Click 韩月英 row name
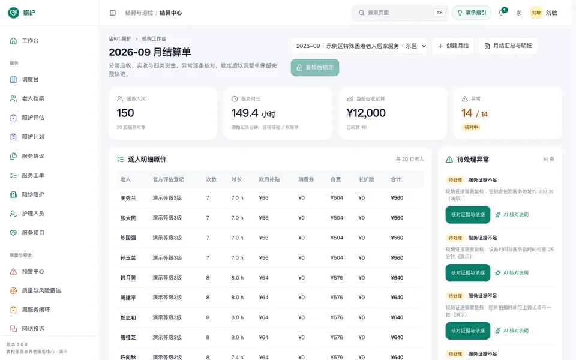 coord(128,278)
